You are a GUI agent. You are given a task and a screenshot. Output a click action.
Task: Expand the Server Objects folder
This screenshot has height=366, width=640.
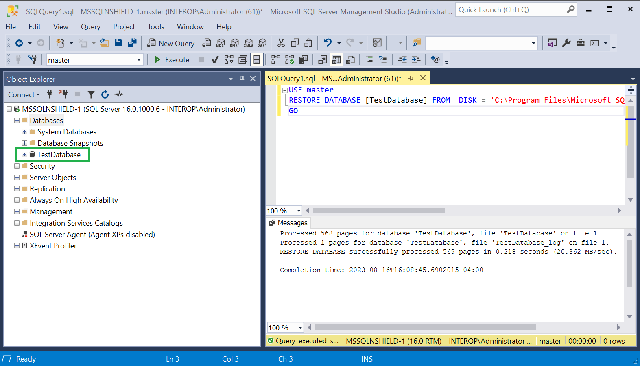(x=17, y=178)
